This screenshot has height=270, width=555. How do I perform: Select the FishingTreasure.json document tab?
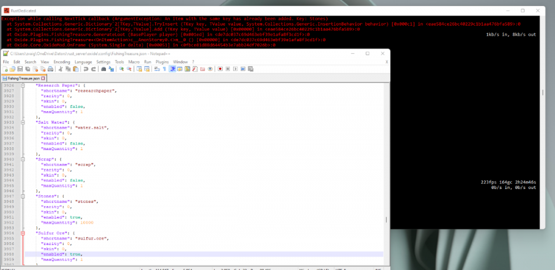pos(22,79)
